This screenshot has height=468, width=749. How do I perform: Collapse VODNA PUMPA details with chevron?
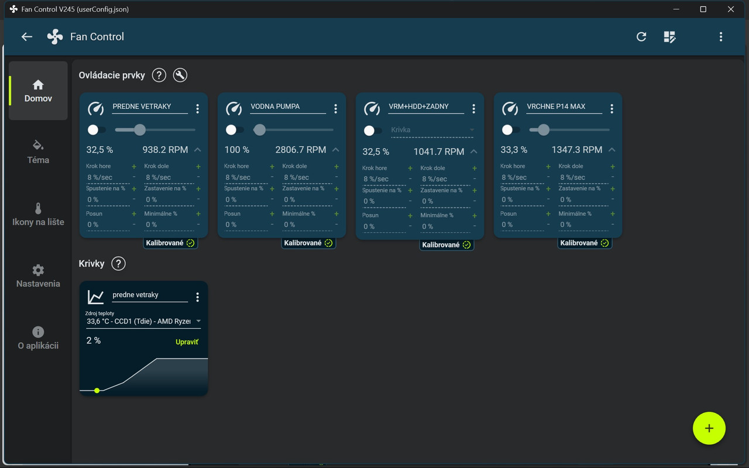click(x=336, y=150)
